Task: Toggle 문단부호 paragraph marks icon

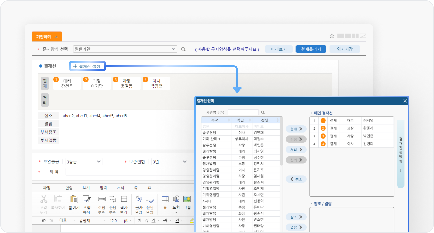Action: 113,199
